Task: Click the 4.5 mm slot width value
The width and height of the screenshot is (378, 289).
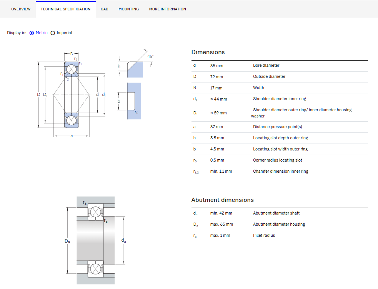Action: (217, 149)
